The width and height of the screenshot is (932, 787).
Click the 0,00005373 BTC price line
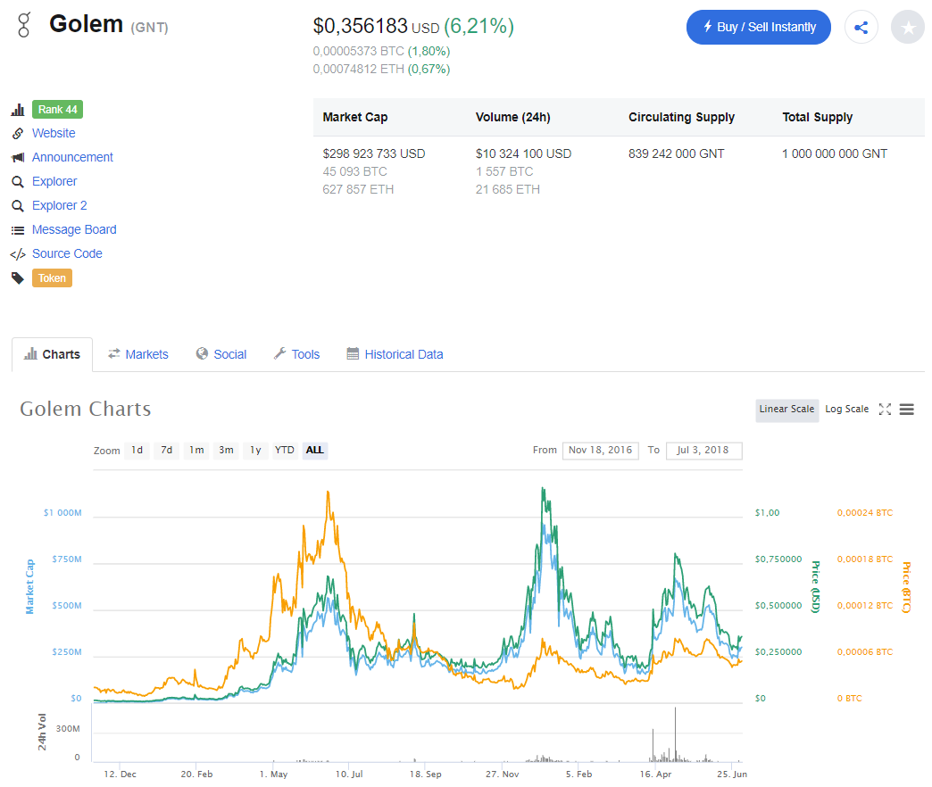[381, 52]
